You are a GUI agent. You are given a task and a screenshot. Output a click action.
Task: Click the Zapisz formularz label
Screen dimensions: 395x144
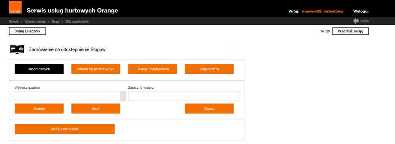[x=141, y=88]
